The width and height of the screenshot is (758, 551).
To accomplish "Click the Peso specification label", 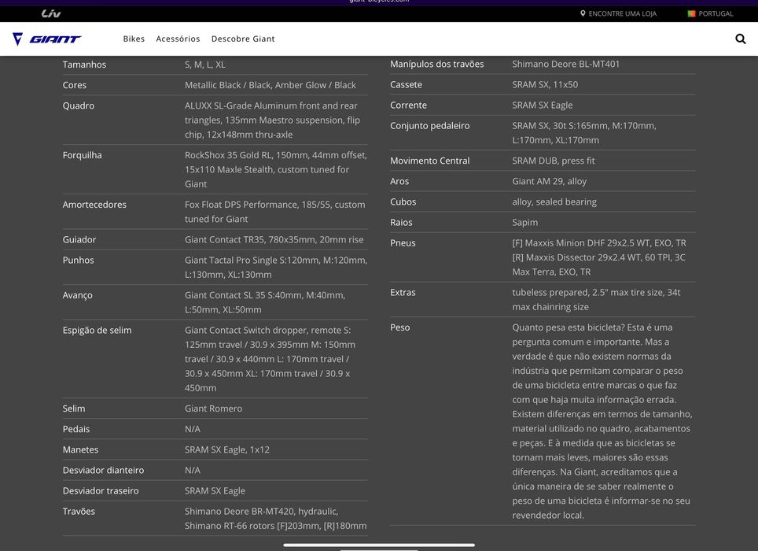I will (x=399, y=327).
